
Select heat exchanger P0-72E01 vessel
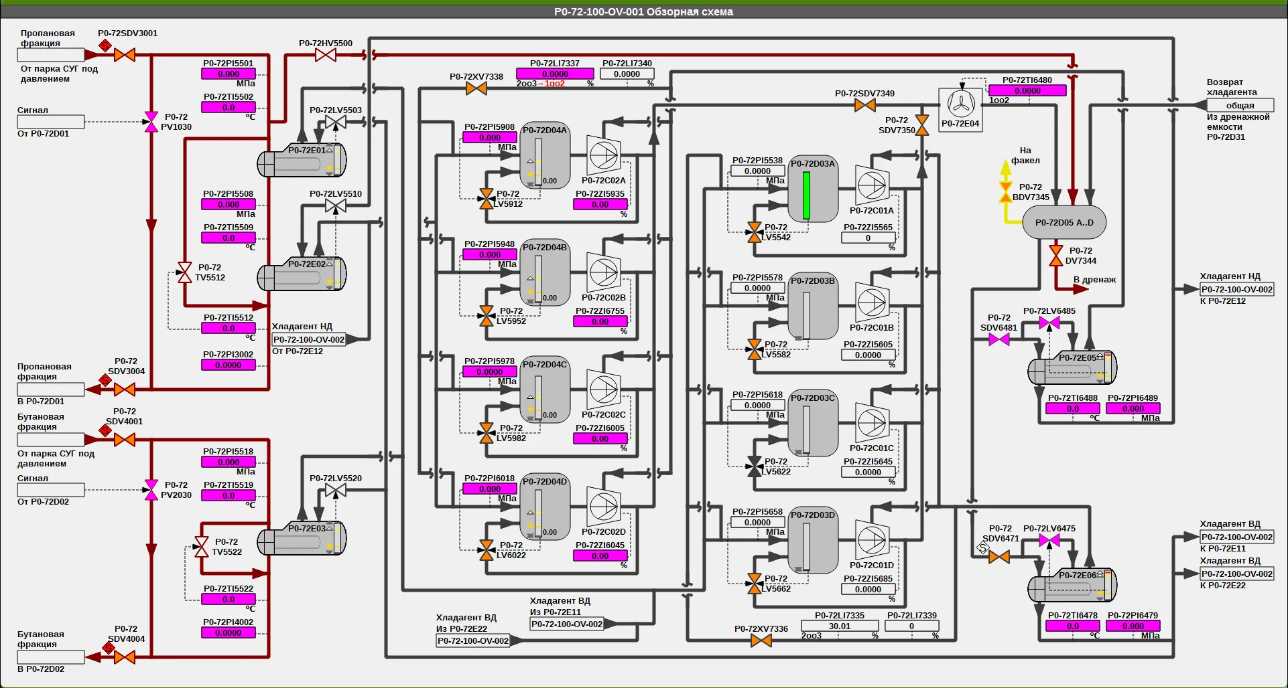coord(302,160)
